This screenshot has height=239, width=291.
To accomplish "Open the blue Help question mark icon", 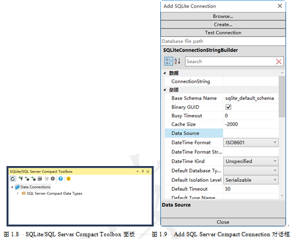I will (x=60, y=179).
